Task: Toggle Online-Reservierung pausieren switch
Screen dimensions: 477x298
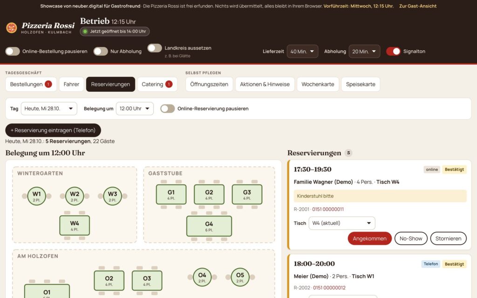Action: pos(168,108)
